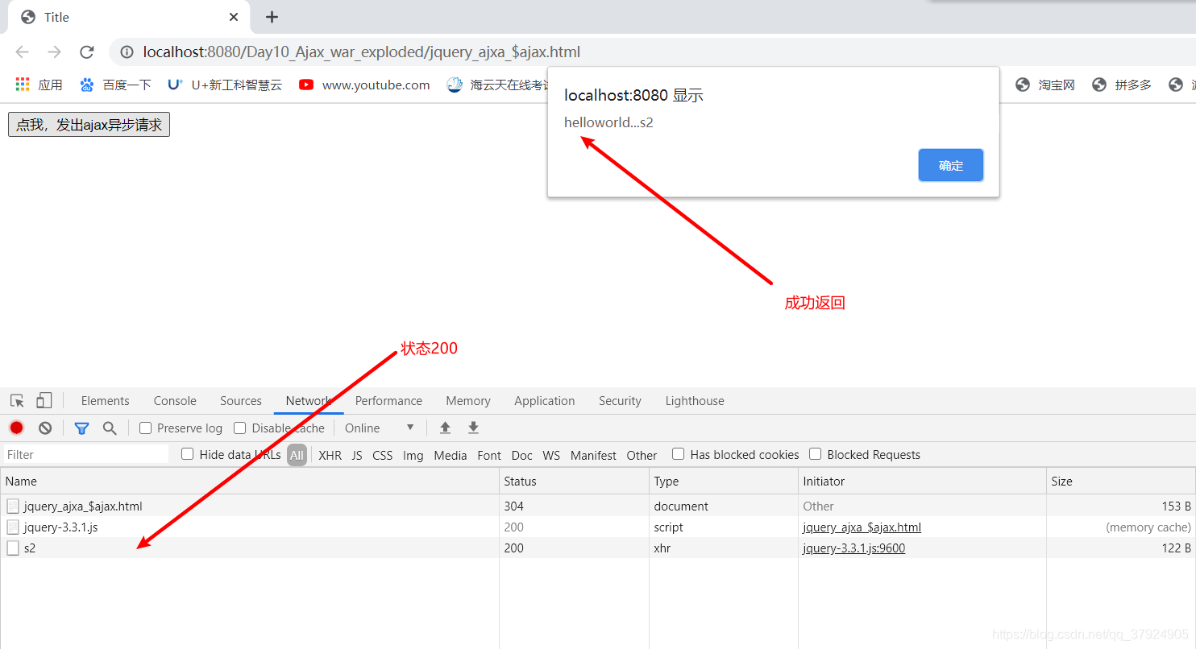Reload the page with the refresh icon

coord(87,52)
